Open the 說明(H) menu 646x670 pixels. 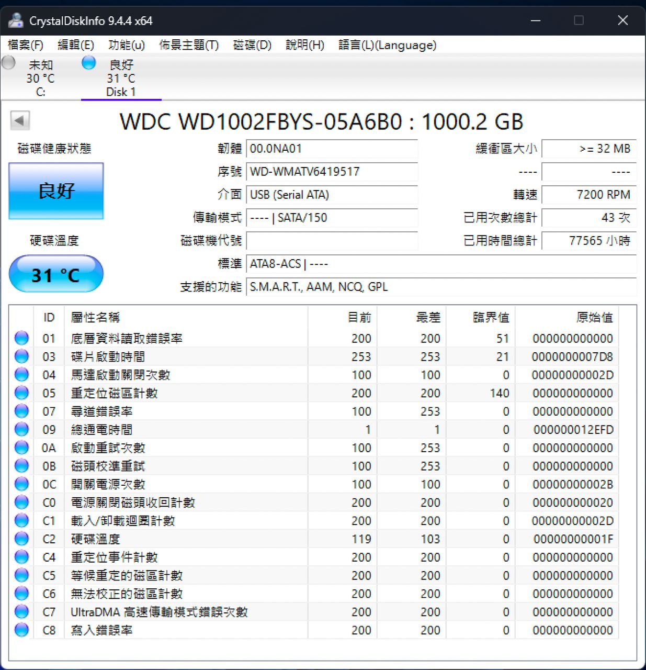[x=305, y=45]
